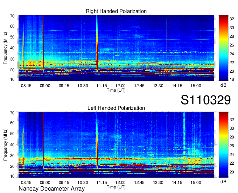The image size is (238, 193).
Task: Click the 13:30 tick on upper time axis
Action: click(x=158, y=86)
